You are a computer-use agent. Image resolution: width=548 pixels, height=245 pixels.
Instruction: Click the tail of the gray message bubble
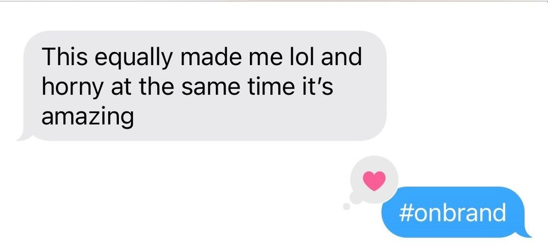point(24,136)
